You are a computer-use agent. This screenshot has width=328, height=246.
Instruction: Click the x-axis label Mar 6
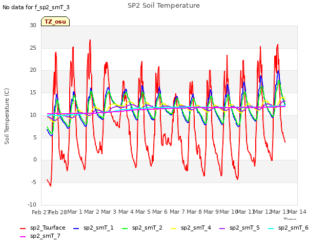[x=160, y=212]
